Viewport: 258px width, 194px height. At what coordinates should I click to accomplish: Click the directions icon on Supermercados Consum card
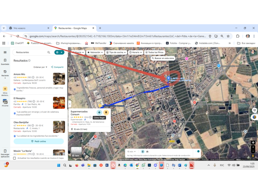point(100,112)
